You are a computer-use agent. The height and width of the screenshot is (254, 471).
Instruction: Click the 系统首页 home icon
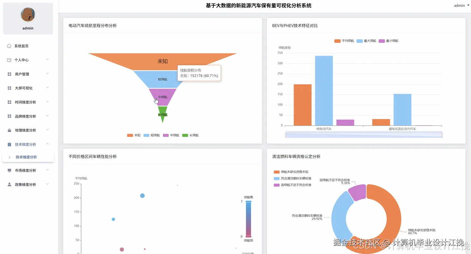[9, 46]
